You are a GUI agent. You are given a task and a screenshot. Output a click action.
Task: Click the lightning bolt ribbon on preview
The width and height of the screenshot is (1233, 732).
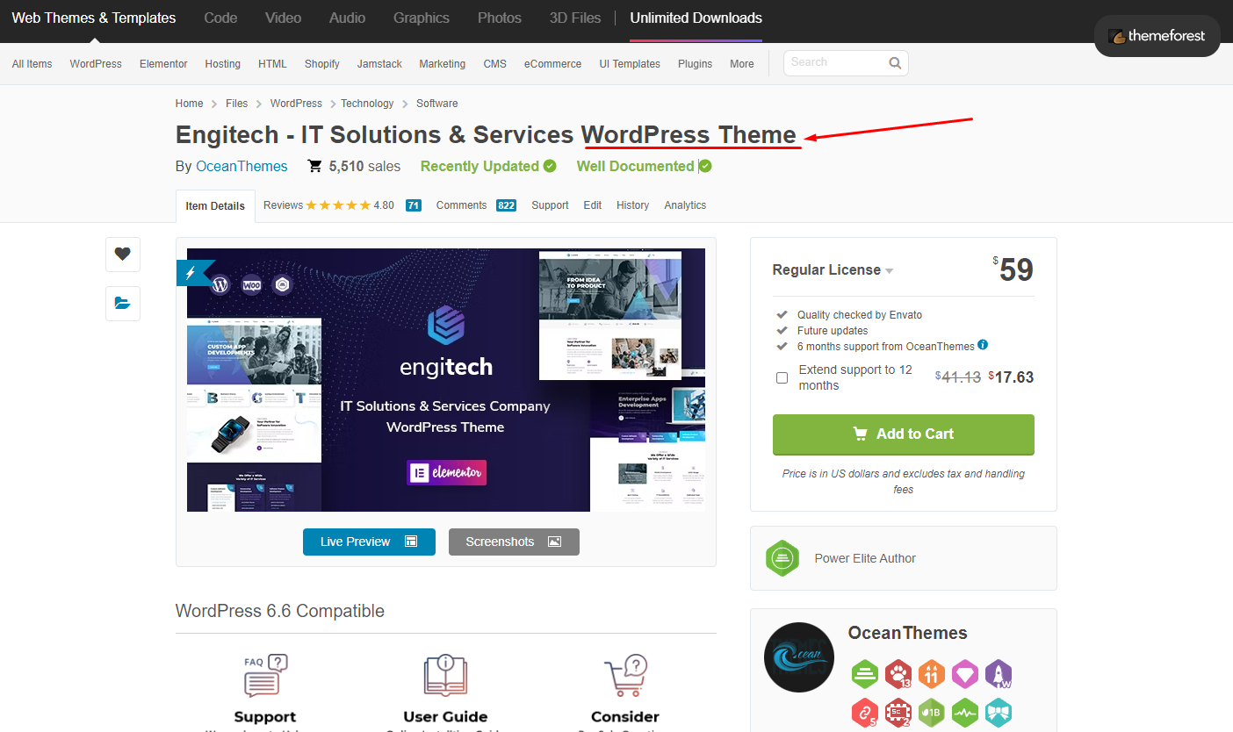(x=191, y=273)
